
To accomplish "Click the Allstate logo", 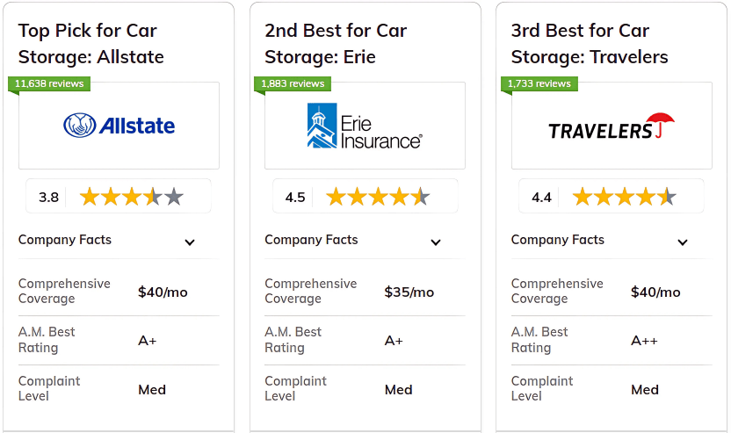I will [x=119, y=126].
